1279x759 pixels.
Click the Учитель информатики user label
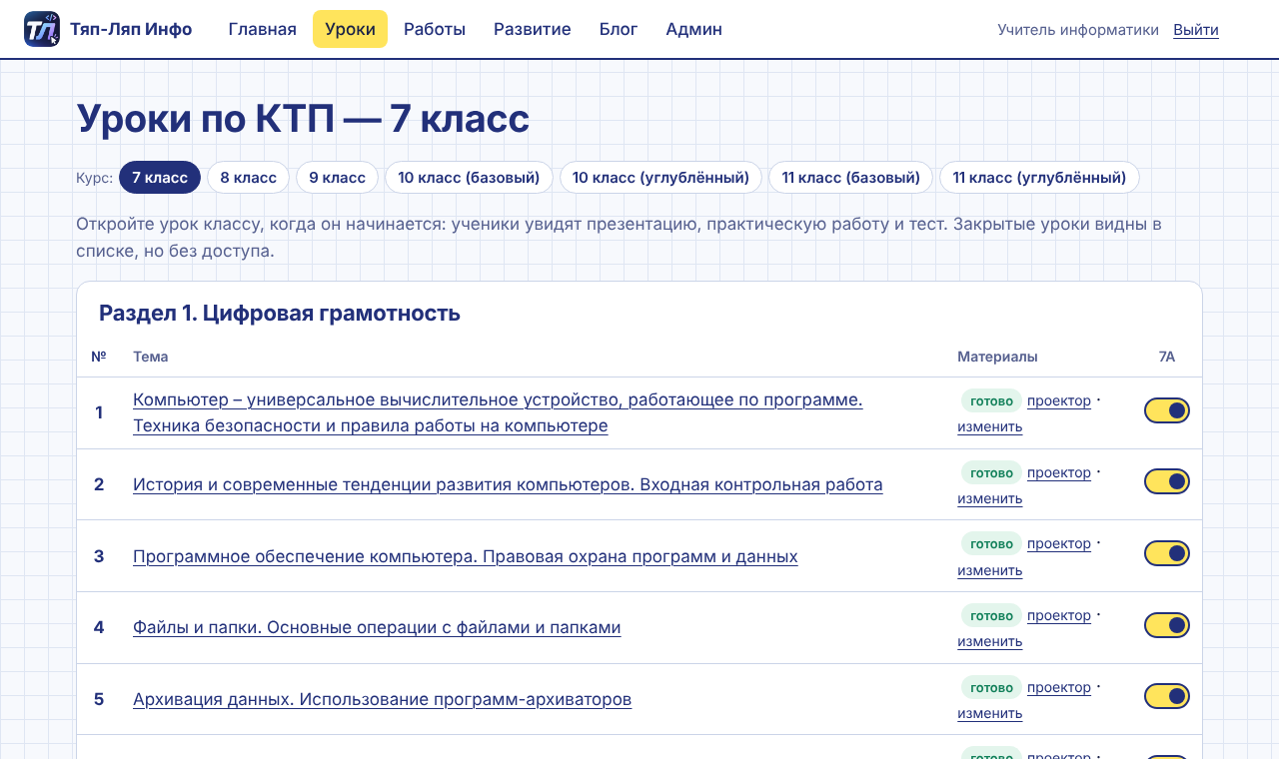[1078, 30]
